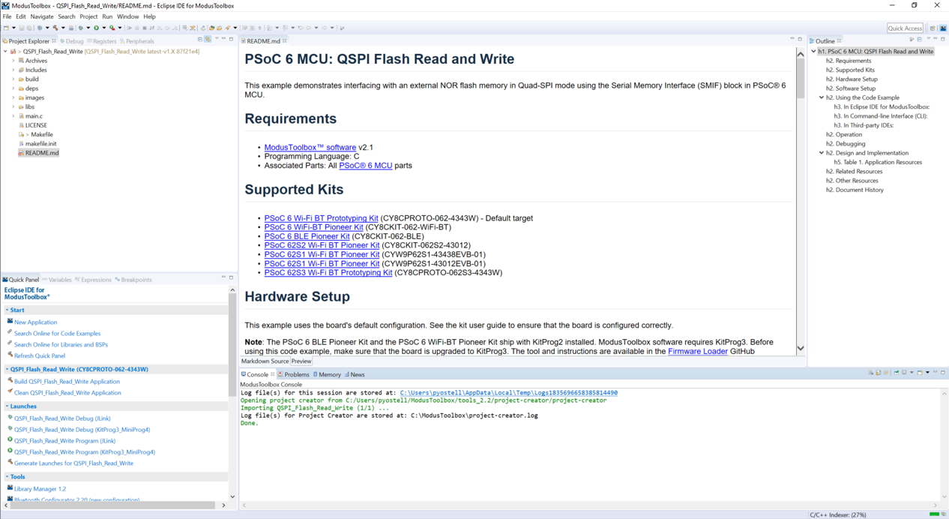Open the PSoC 6 BLE Pioneer Kit link
This screenshot has height=519, width=949.
pos(307,236)
